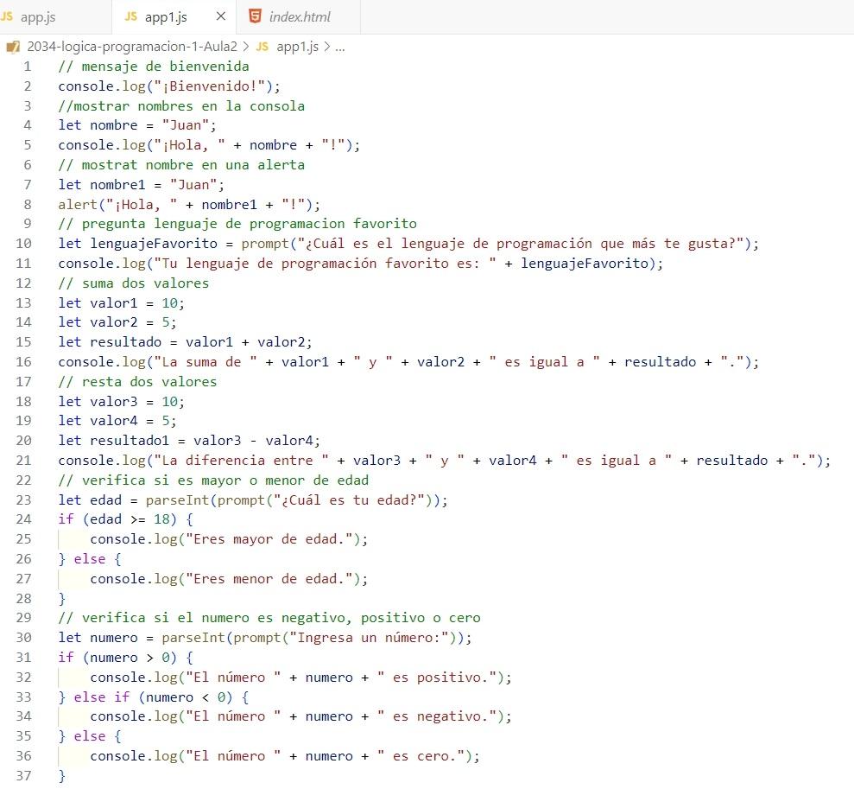Click the JS icon in the breadcrumb
Screen dimensions: 854x789
click(262, 47)
